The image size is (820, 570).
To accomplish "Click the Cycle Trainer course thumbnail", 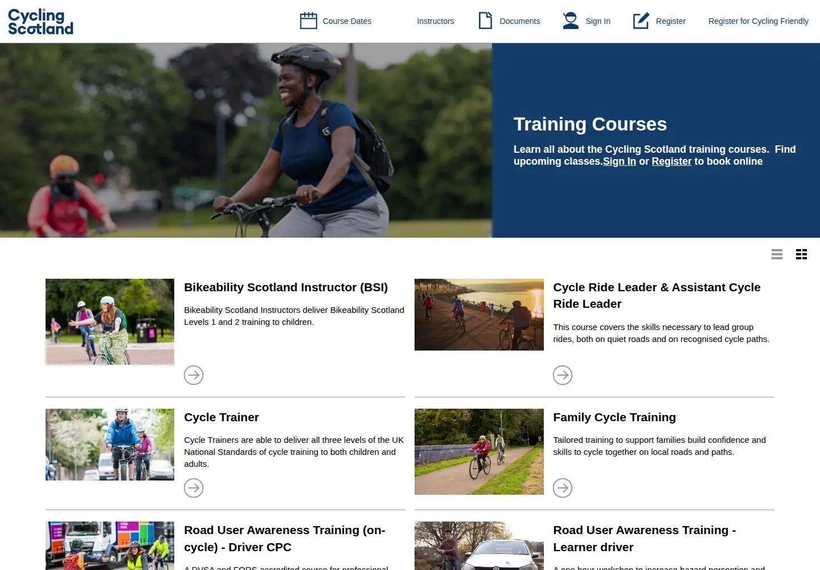I will 110,445.
